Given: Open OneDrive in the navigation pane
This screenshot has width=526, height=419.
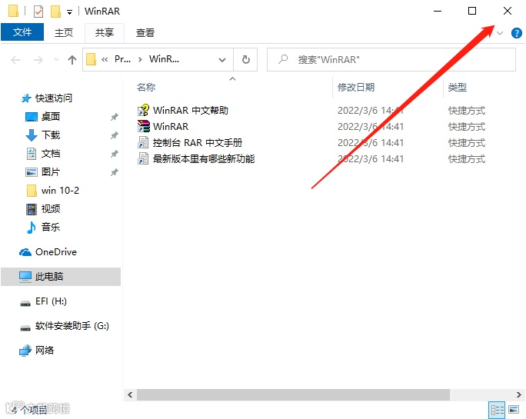Looking at the screenshot, I should click(x=55, y=252).
